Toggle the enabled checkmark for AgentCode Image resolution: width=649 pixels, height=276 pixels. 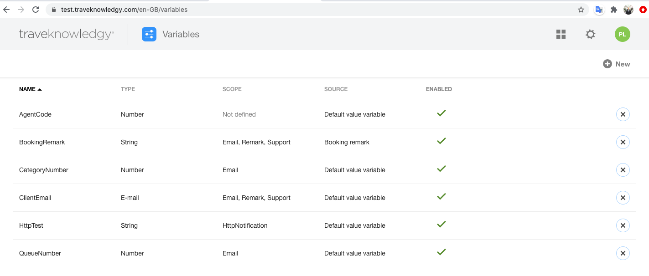[441, 113]
